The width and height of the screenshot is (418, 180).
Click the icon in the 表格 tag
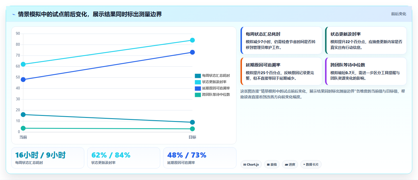point(268,165)
